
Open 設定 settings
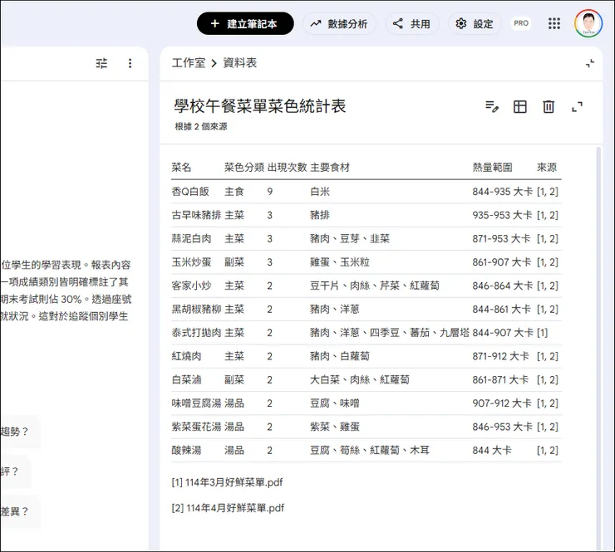(x=475, y=23)
